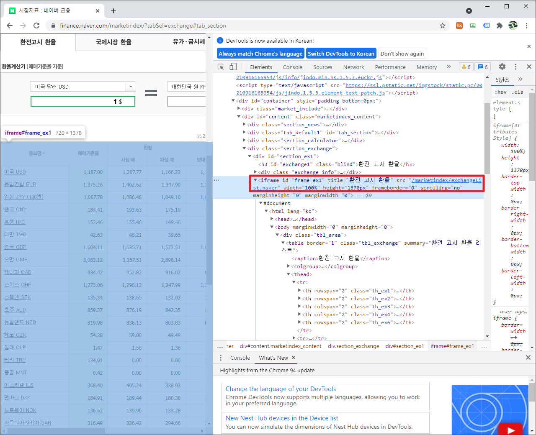This screenshot has width=536, height=435.
Task: Click the USD amount input field
Action: point(83,102)
